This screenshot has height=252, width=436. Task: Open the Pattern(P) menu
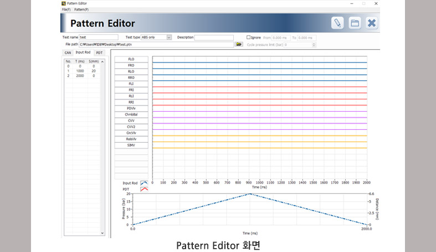tap(81, 9)
